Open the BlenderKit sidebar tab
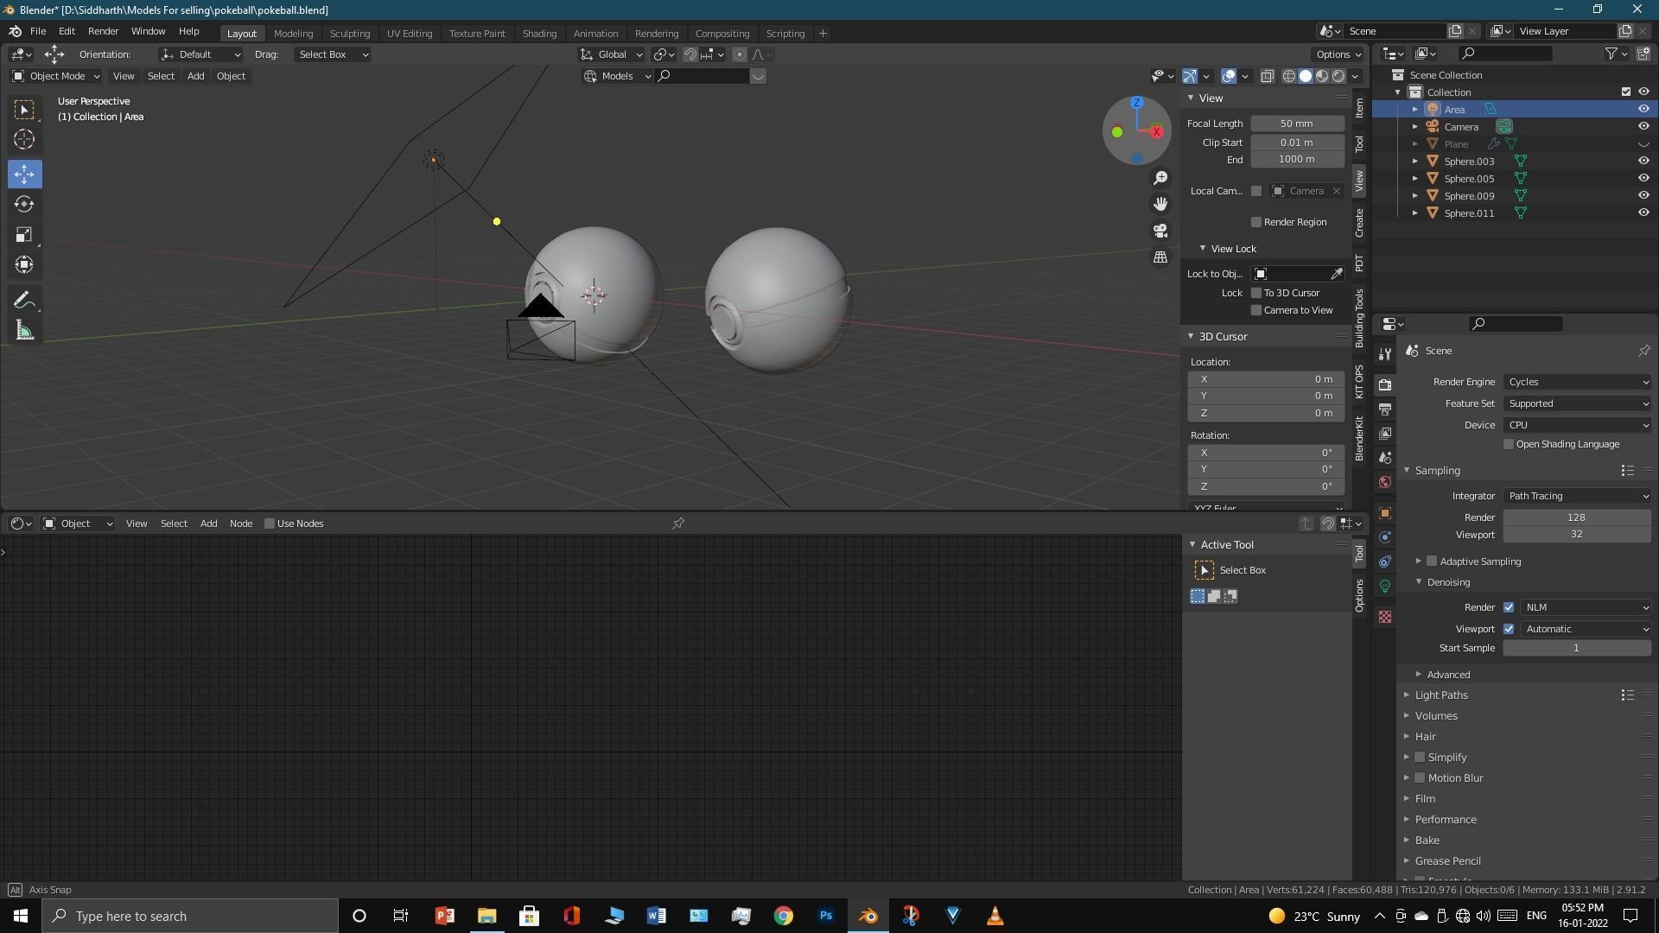The width and height of the screenshot is (1659, 933). pyautogui.click(x=1360, y=438)
